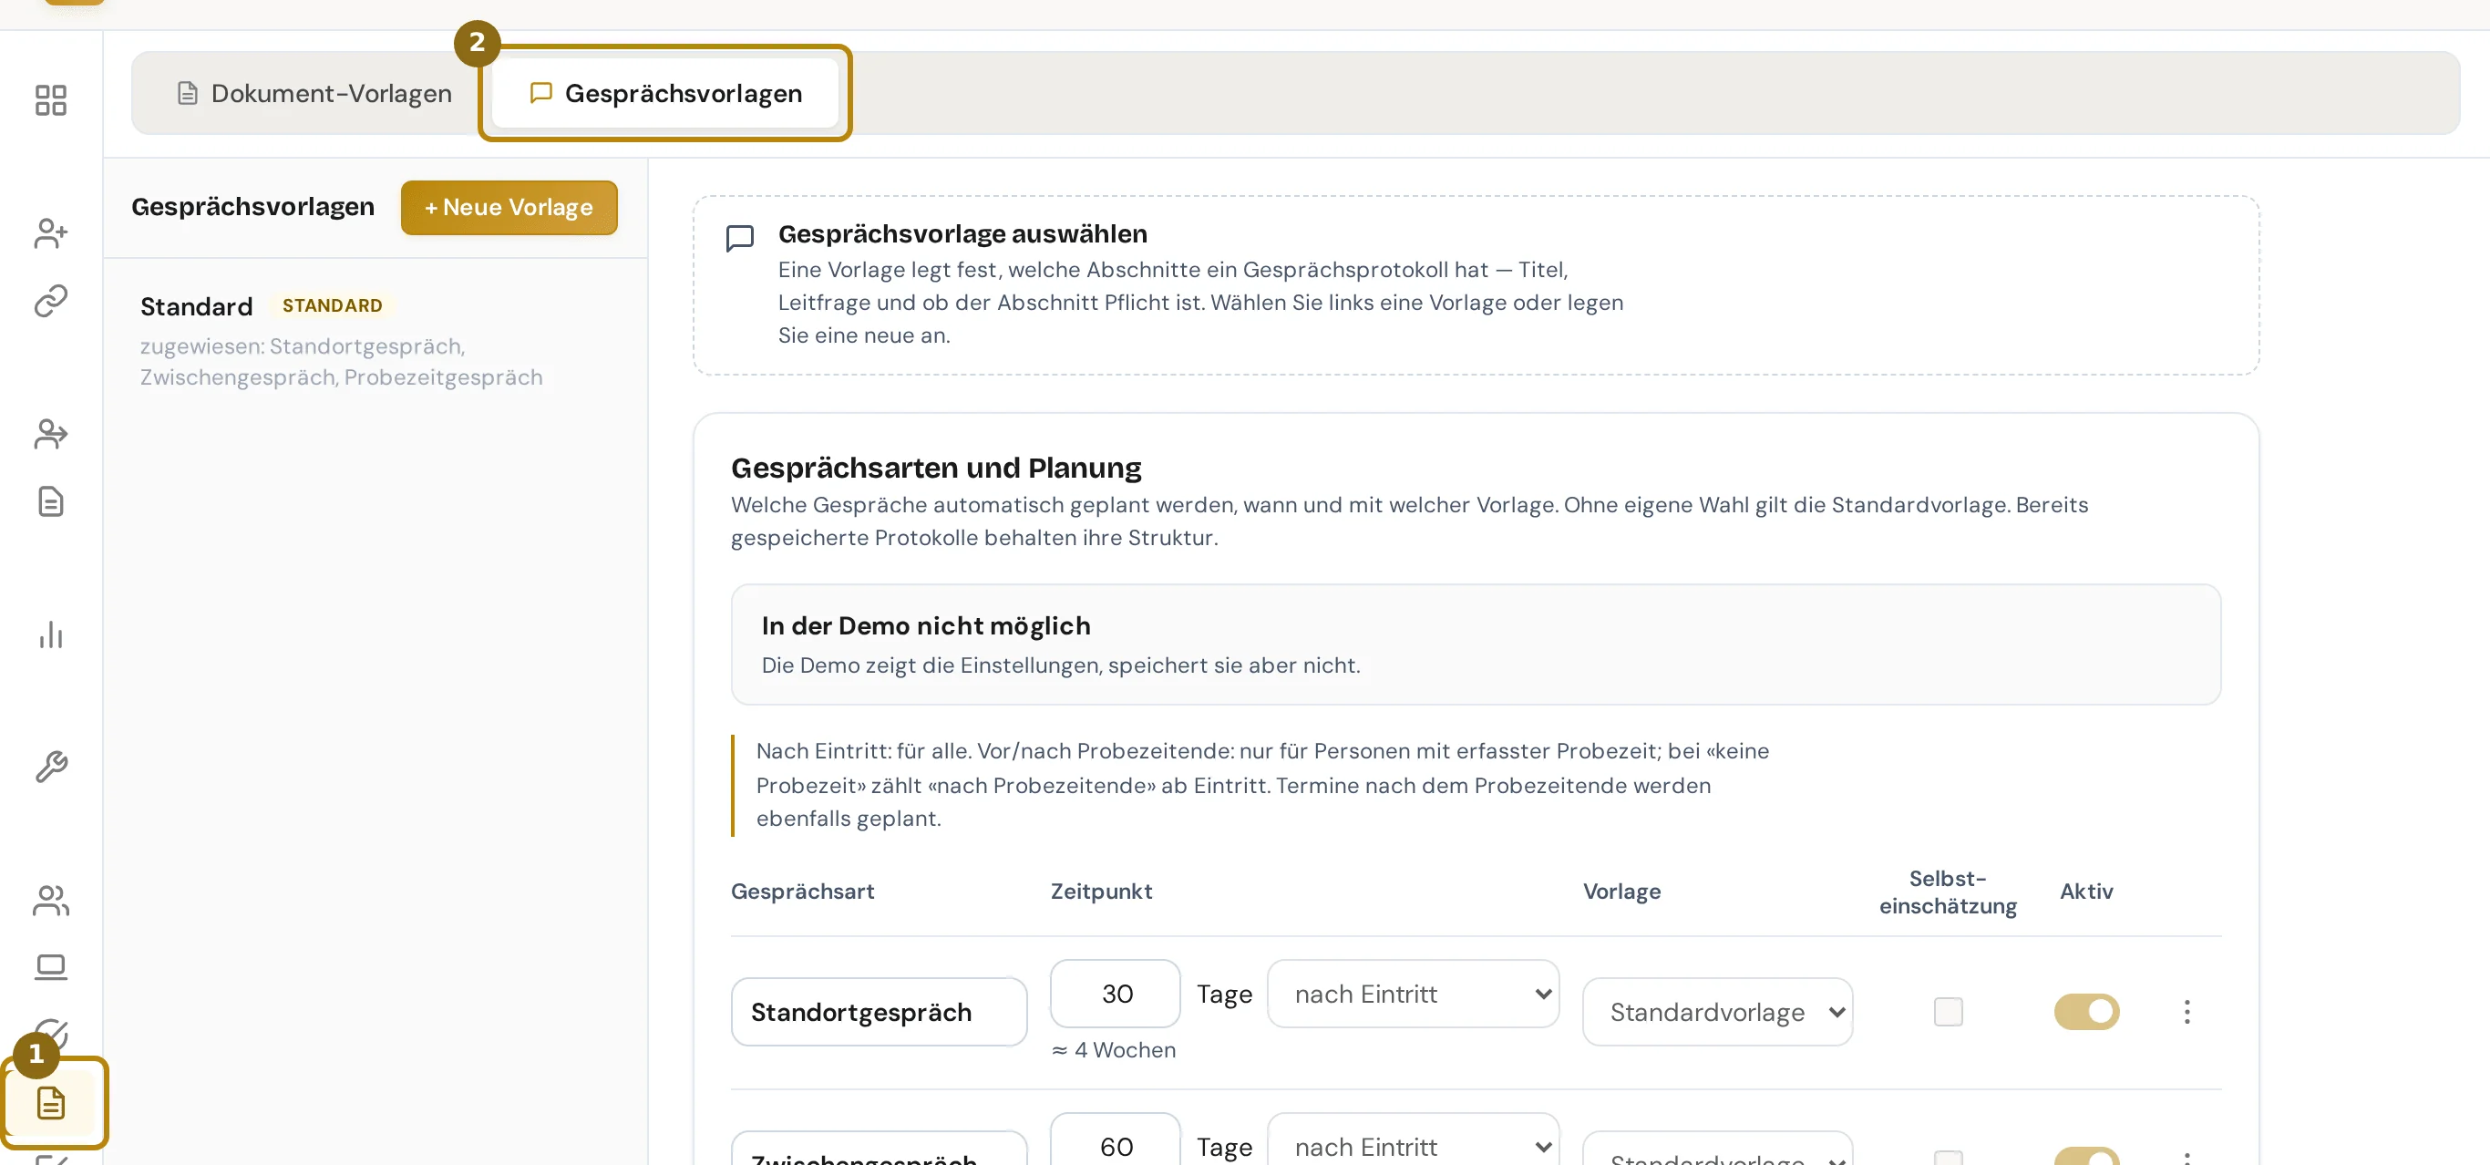Screen dimensions: 2490x1165
Task: Open the document icon below person-arrow icon
Action: (x=50, y=501)
